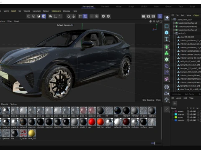
Task: Select the red material sphere thumbnail
Action: point(92,122)
